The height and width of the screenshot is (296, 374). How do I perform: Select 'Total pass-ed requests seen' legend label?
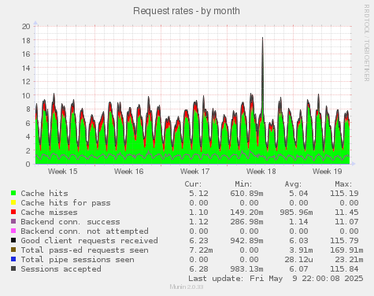point(84,250)
